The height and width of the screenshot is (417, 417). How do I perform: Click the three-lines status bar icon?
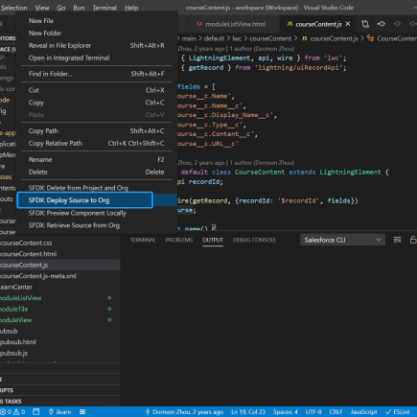(82, 412)
